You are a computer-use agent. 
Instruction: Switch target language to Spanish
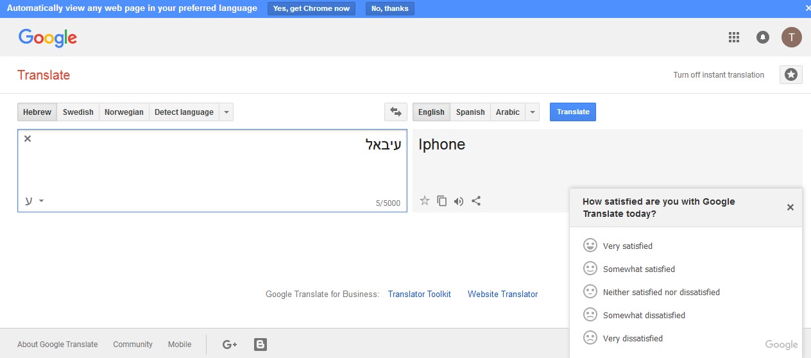coord(470,112)
